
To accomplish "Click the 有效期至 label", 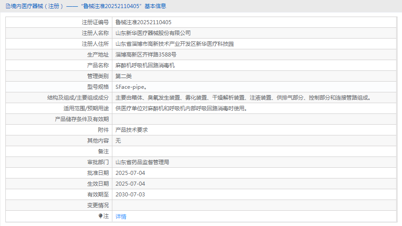I will 98,195.
